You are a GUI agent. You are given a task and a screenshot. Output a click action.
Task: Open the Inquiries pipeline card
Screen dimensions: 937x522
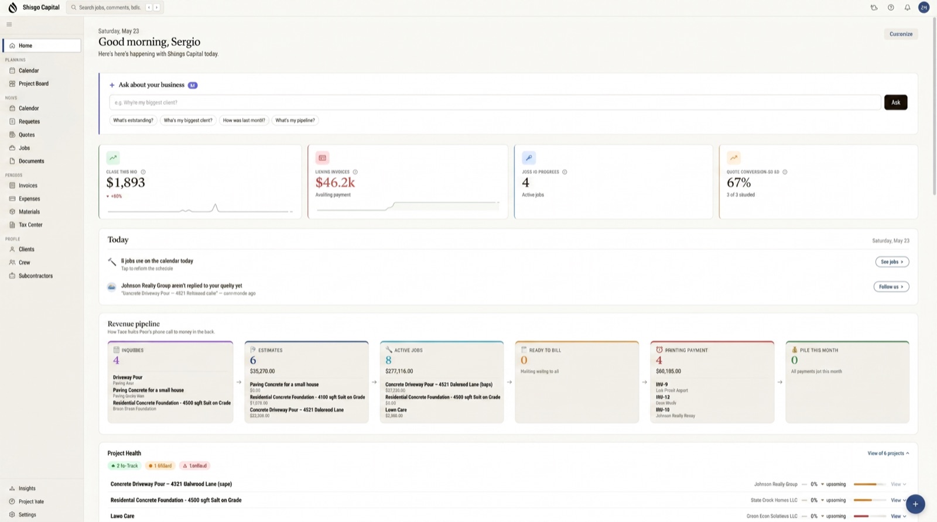point(170,382)
